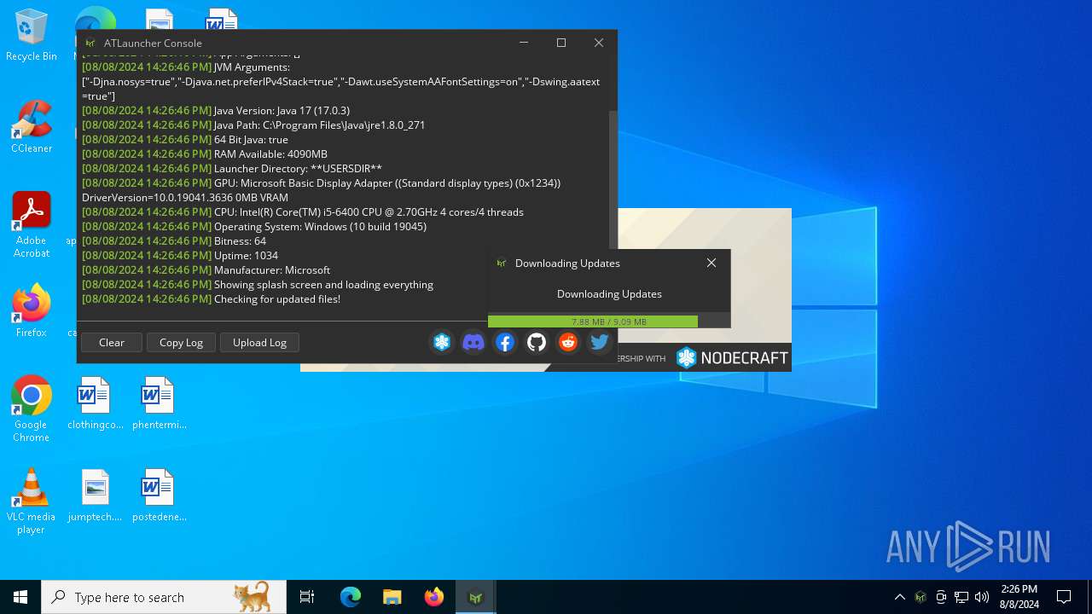Image resolution: width=1092 pixels, height=614 pixels.
Task: Open the Nodecraft snowflake icon link
Action: [x=442, y=342]
